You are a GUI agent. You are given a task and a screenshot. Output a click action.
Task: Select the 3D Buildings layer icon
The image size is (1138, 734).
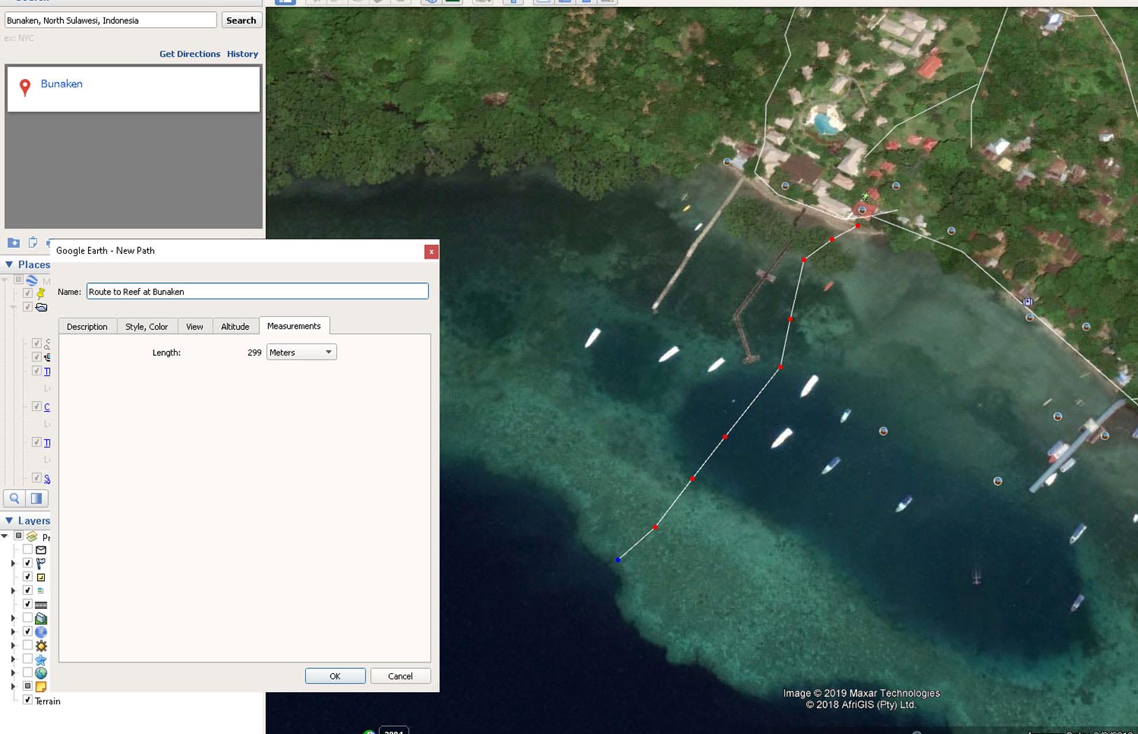tap(41, 618)
